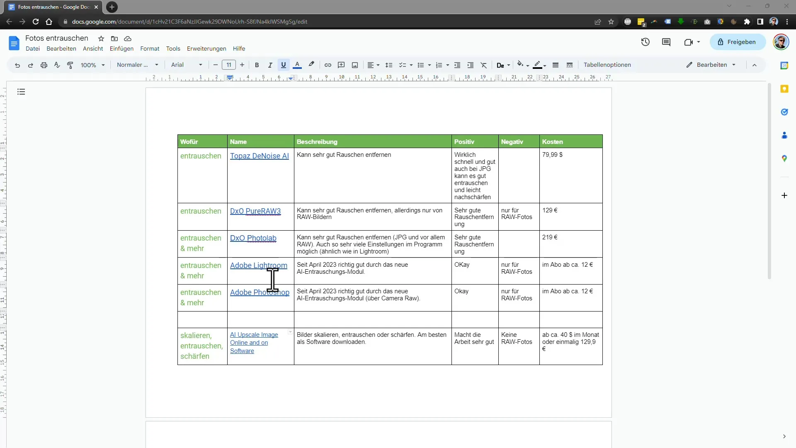Toggle the Bearbeiten edit mode button
Screen dimensions: 796x448
point(711,65)
